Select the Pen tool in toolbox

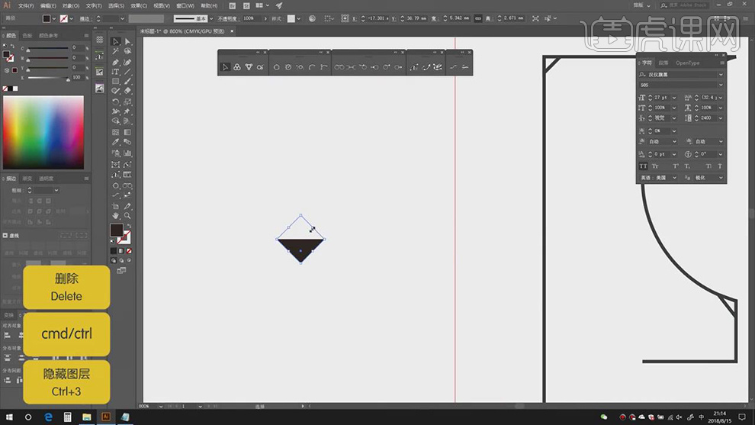click(x=115, y=62)
